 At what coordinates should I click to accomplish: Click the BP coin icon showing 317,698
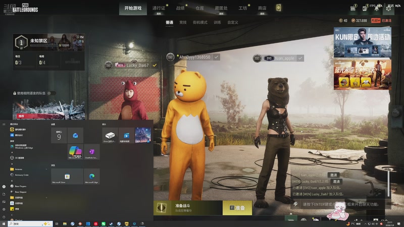point(353,21)
